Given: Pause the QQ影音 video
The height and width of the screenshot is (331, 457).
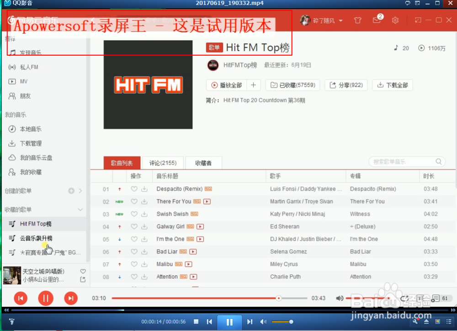Looking at the screenshot, I should [x=229, y=322].
